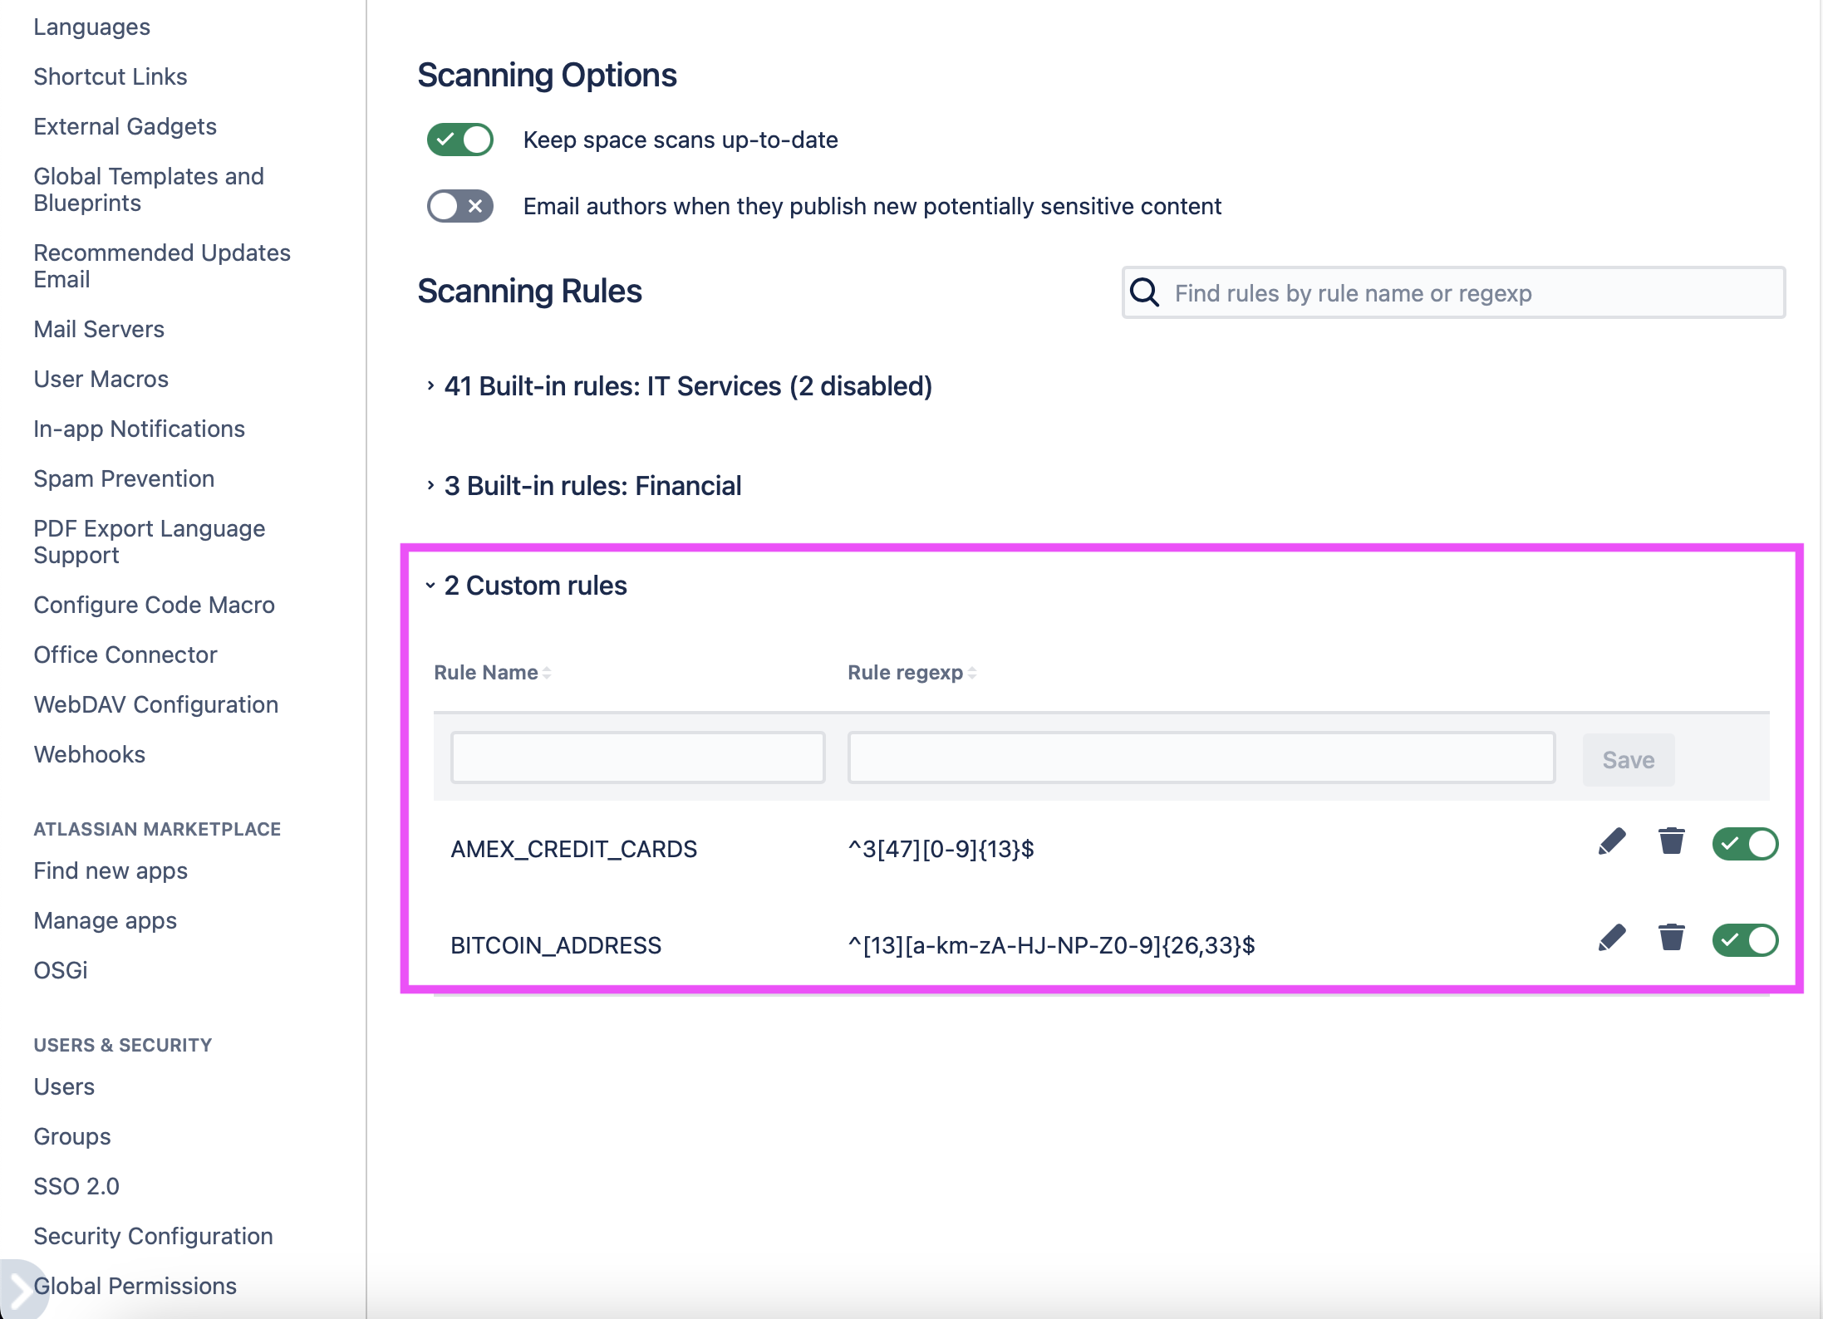This screenshot has height=1319, width=1823.
Task: Expand the sidebar using bottom-left arrow
Action: pos(18,1290)
